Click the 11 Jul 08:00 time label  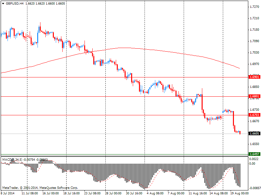(30, 193)
